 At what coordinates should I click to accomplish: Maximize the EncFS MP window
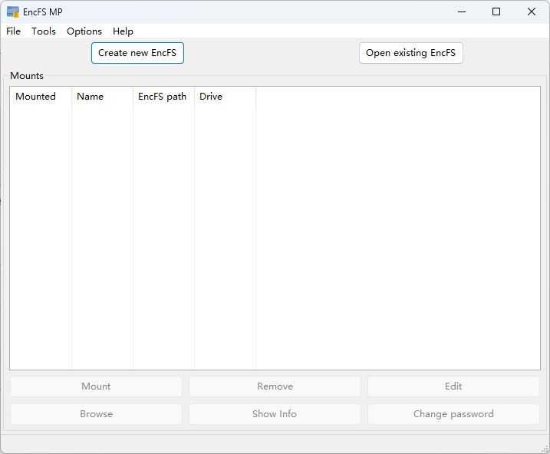click(496, 12)
